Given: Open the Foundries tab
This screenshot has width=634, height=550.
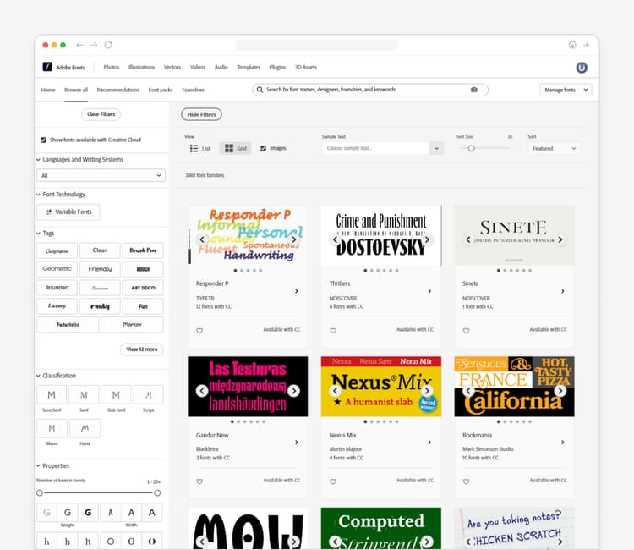Looking at the screenshot, I should [194, 90].
